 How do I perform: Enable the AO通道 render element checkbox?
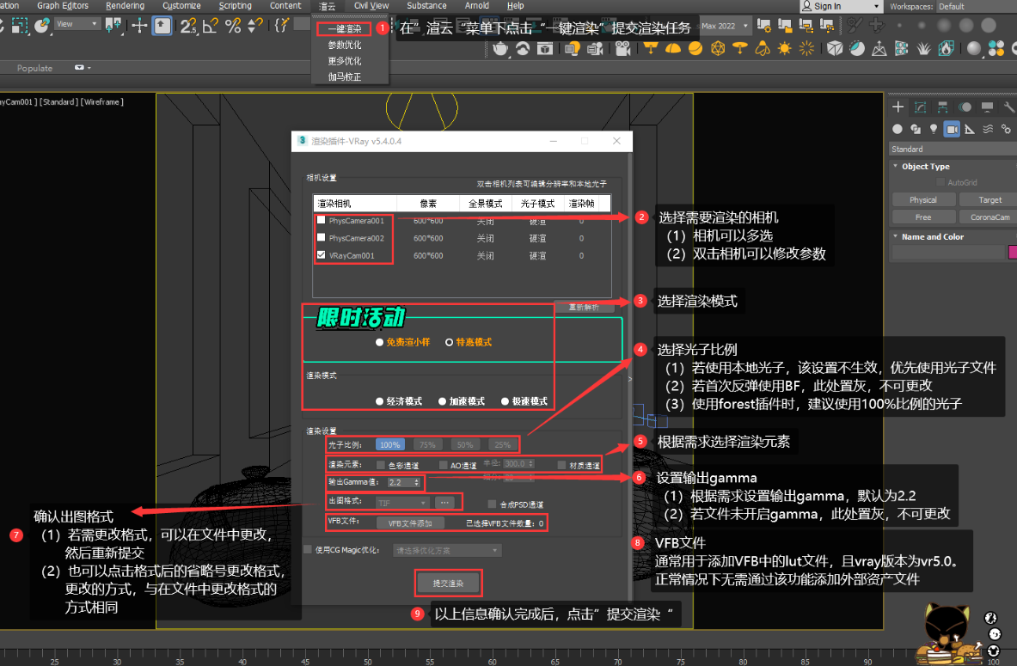[443, 465]
